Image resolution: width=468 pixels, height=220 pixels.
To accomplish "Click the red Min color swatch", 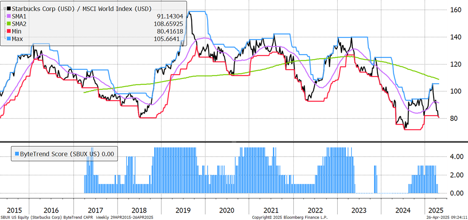I will [9, 31].
